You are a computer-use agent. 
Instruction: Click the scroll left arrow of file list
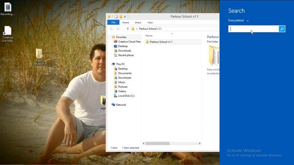(144, 143)
